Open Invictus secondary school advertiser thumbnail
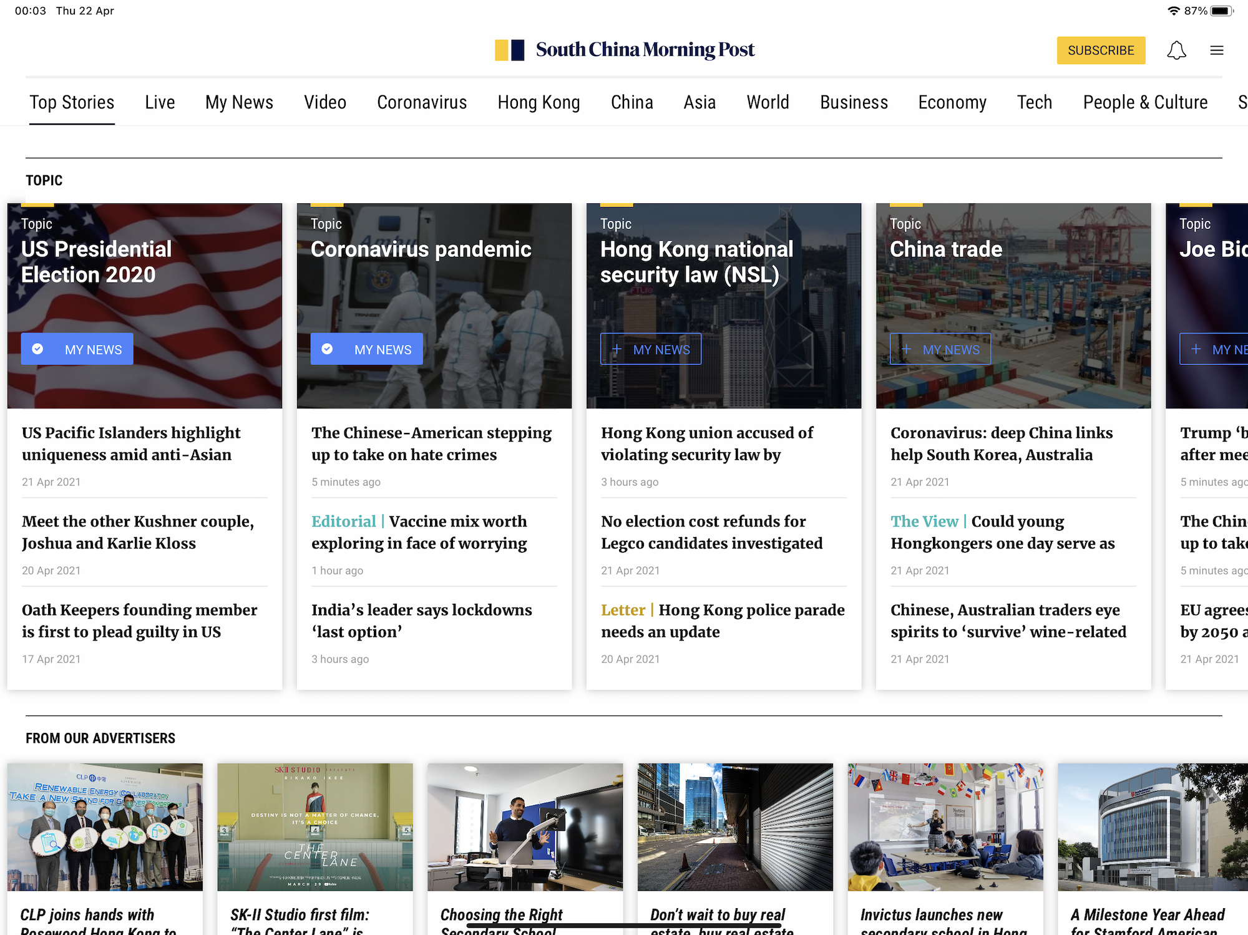 point(945,826)
